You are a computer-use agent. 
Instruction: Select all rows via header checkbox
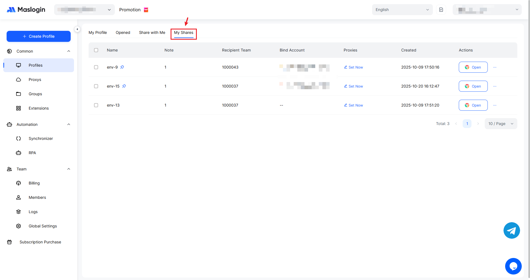click(96, 50)
